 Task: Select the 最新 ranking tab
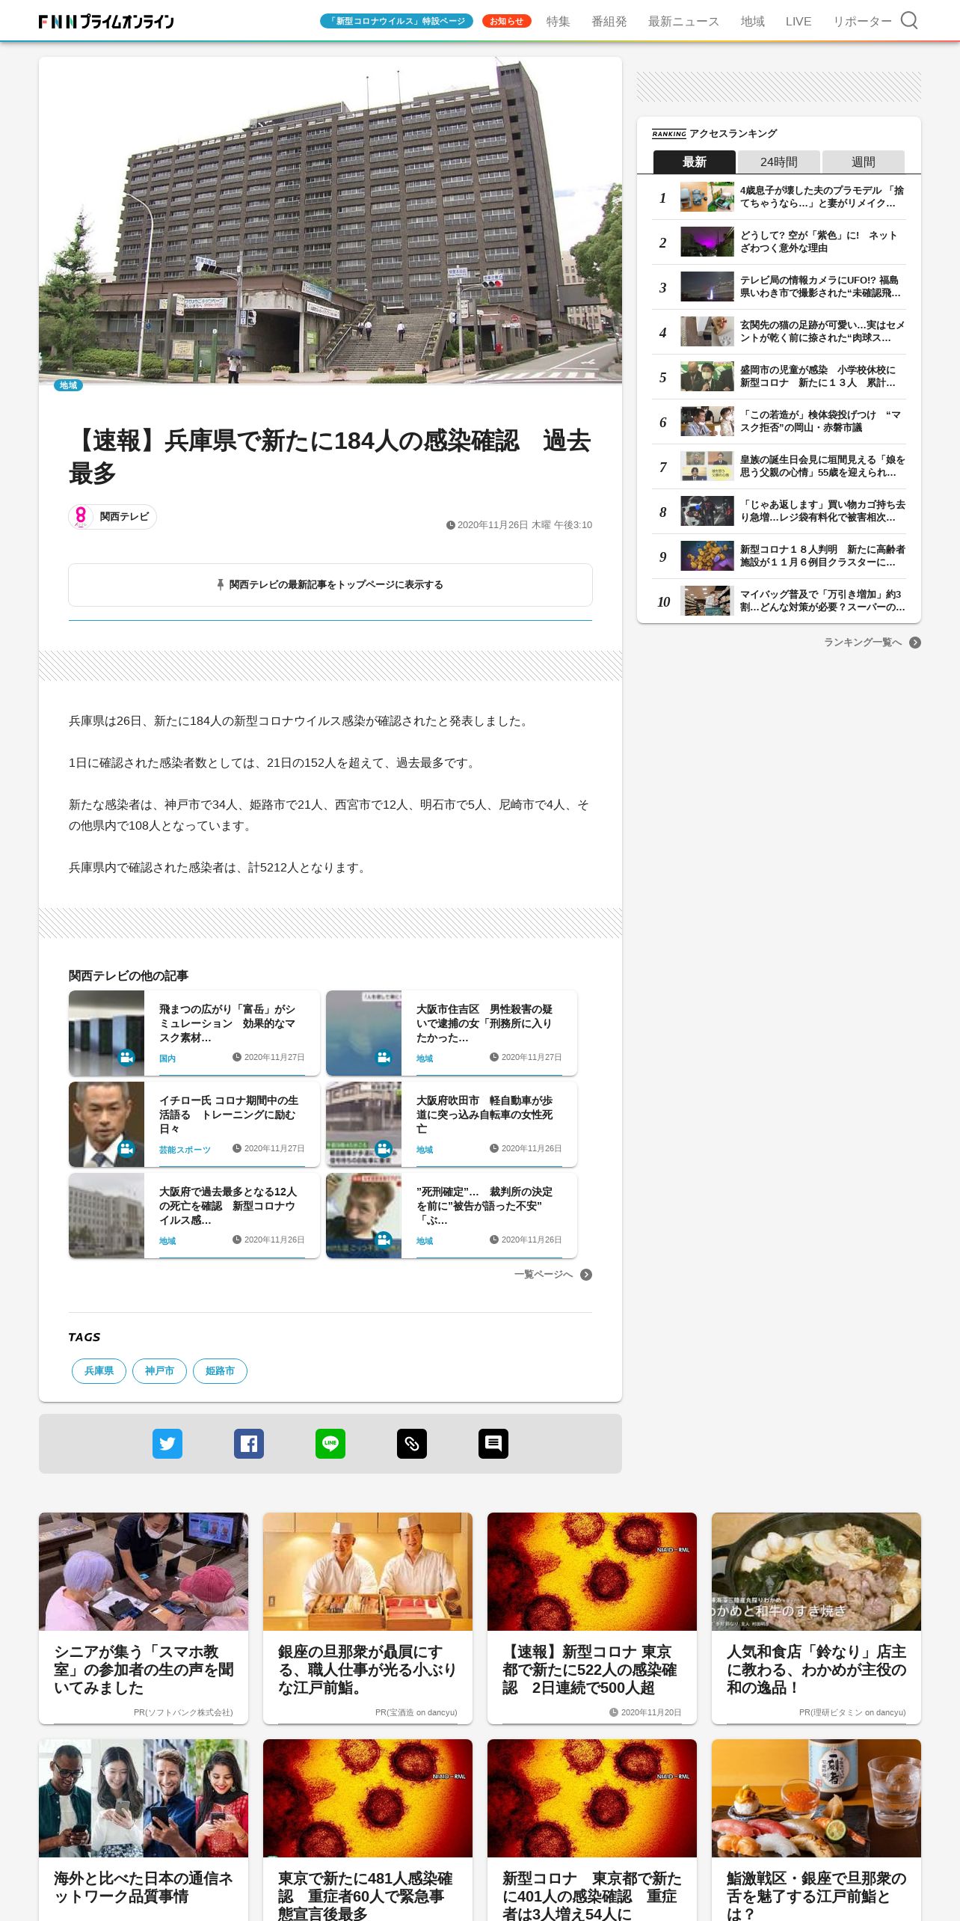pos(695,162)
